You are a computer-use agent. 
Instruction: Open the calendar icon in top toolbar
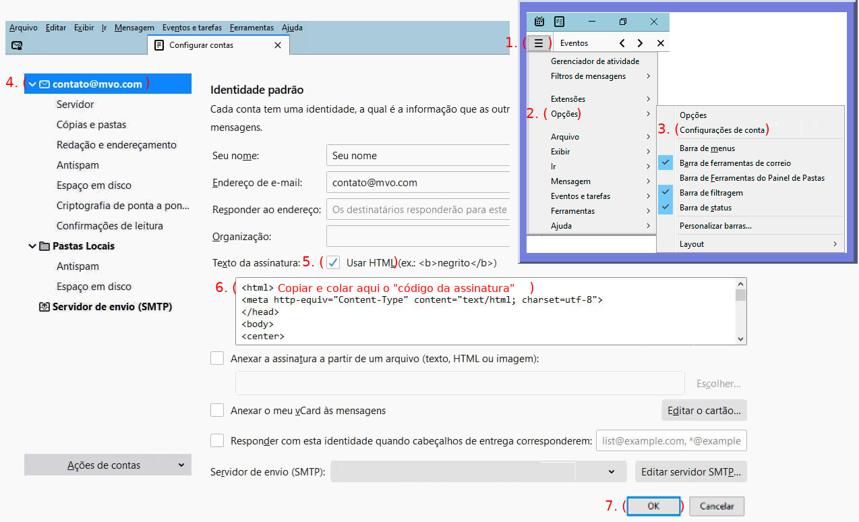(x=539, y=22)
